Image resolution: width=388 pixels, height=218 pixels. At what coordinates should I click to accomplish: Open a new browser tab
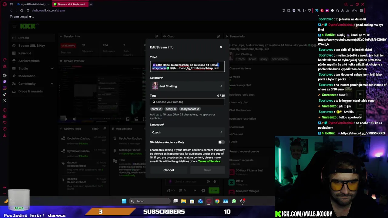tap(91, 4)
